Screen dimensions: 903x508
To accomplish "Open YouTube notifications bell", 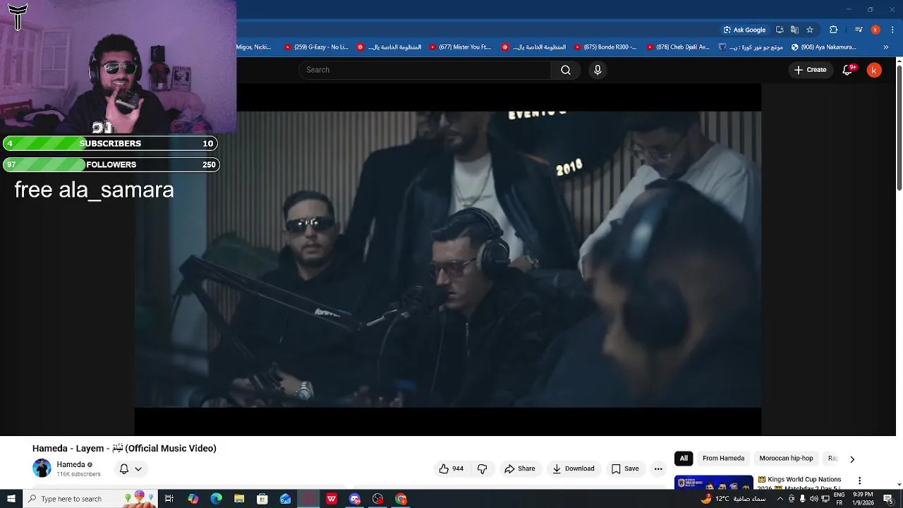I will pyautogui.click(x=848, y=70).
